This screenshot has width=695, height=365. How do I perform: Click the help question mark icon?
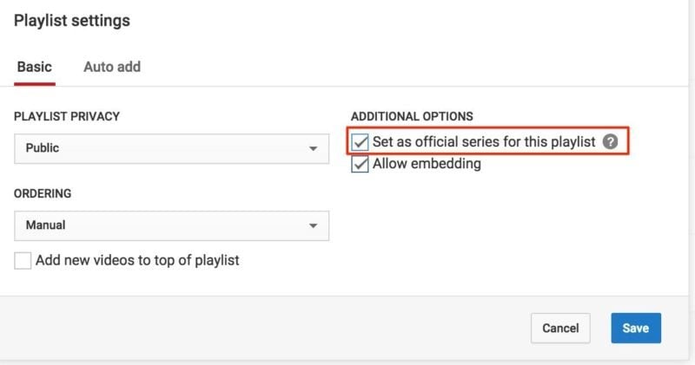pos(610,141)
